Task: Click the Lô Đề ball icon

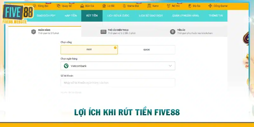Action: (104, 6)
